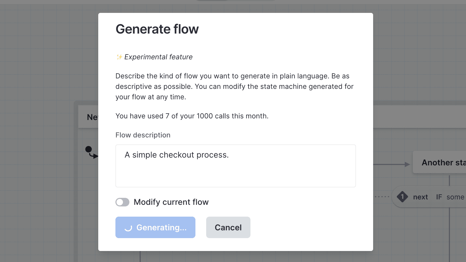Viewport: 466px width, 262px height.
Task: Click the sparkle experimental feature icon
Action: click(119, 57)
